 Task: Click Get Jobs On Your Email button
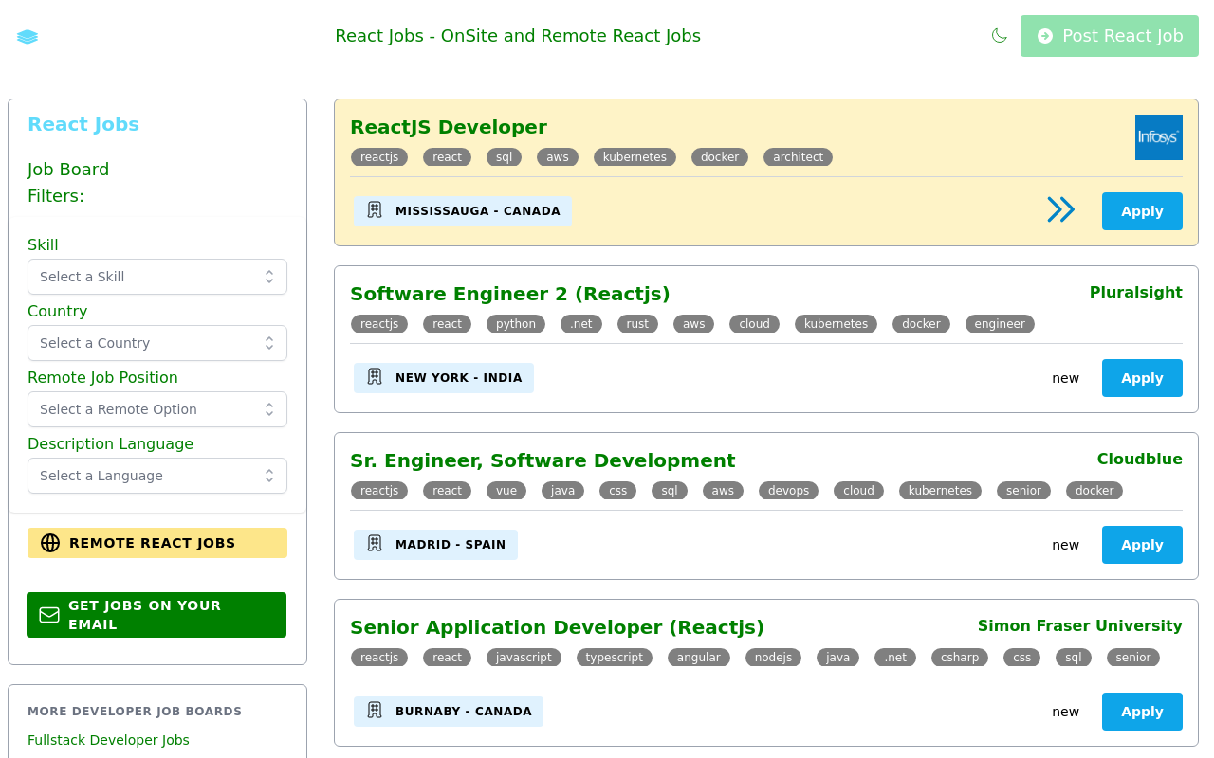tap(156, 615)
